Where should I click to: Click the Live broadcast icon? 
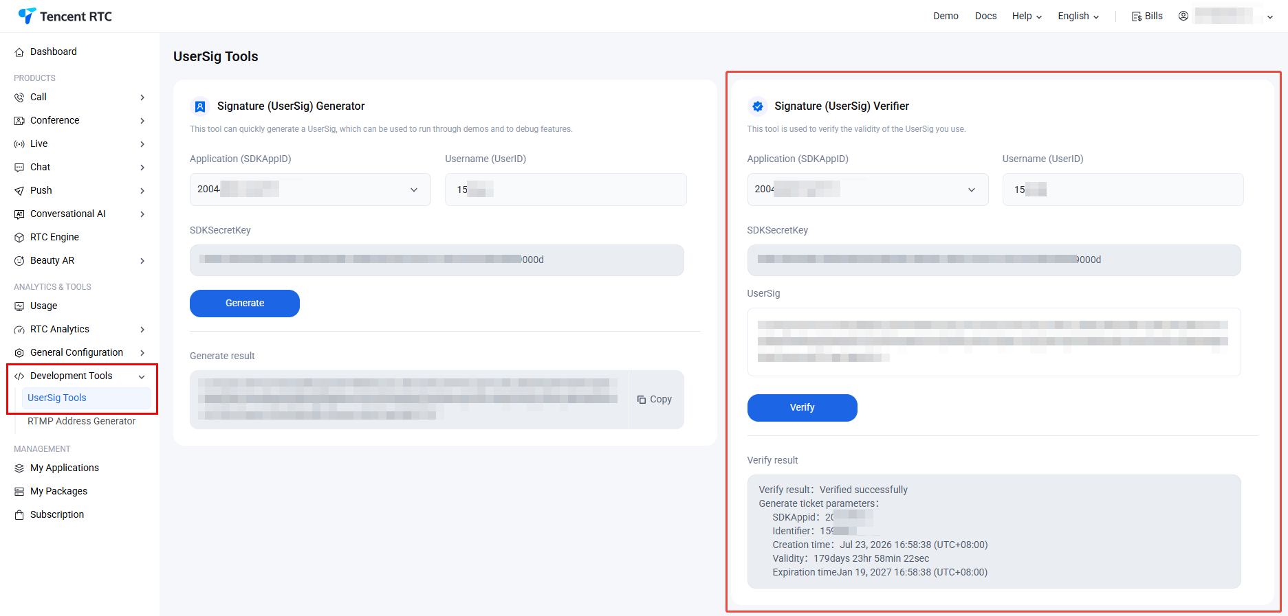pos(19,144)
